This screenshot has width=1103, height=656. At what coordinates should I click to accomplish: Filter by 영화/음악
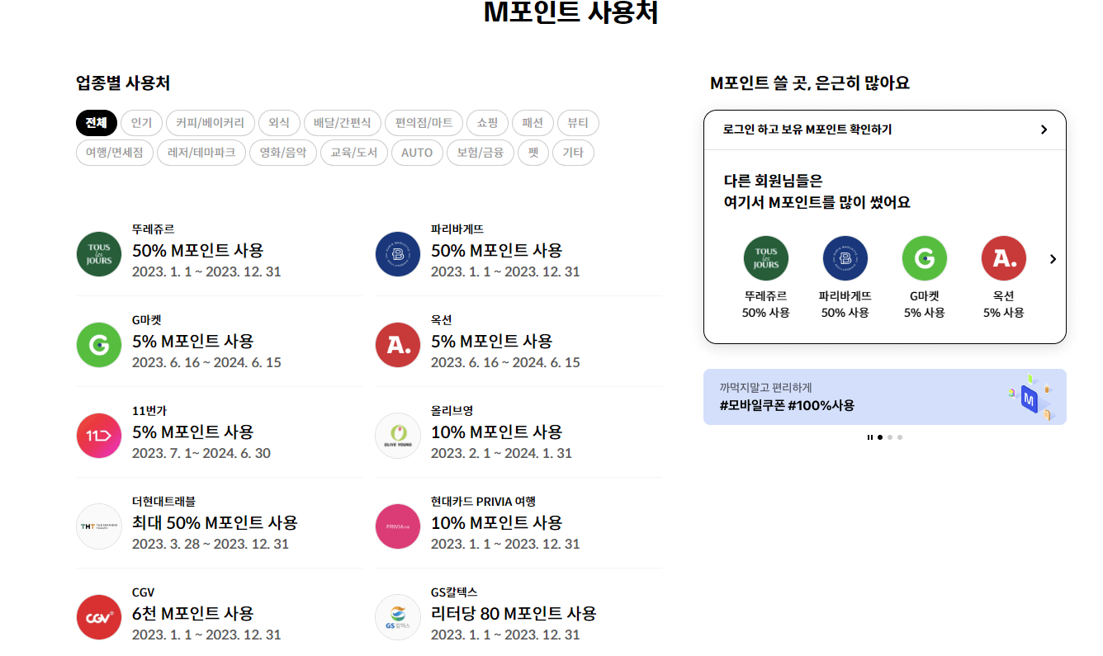click(283, 153)
